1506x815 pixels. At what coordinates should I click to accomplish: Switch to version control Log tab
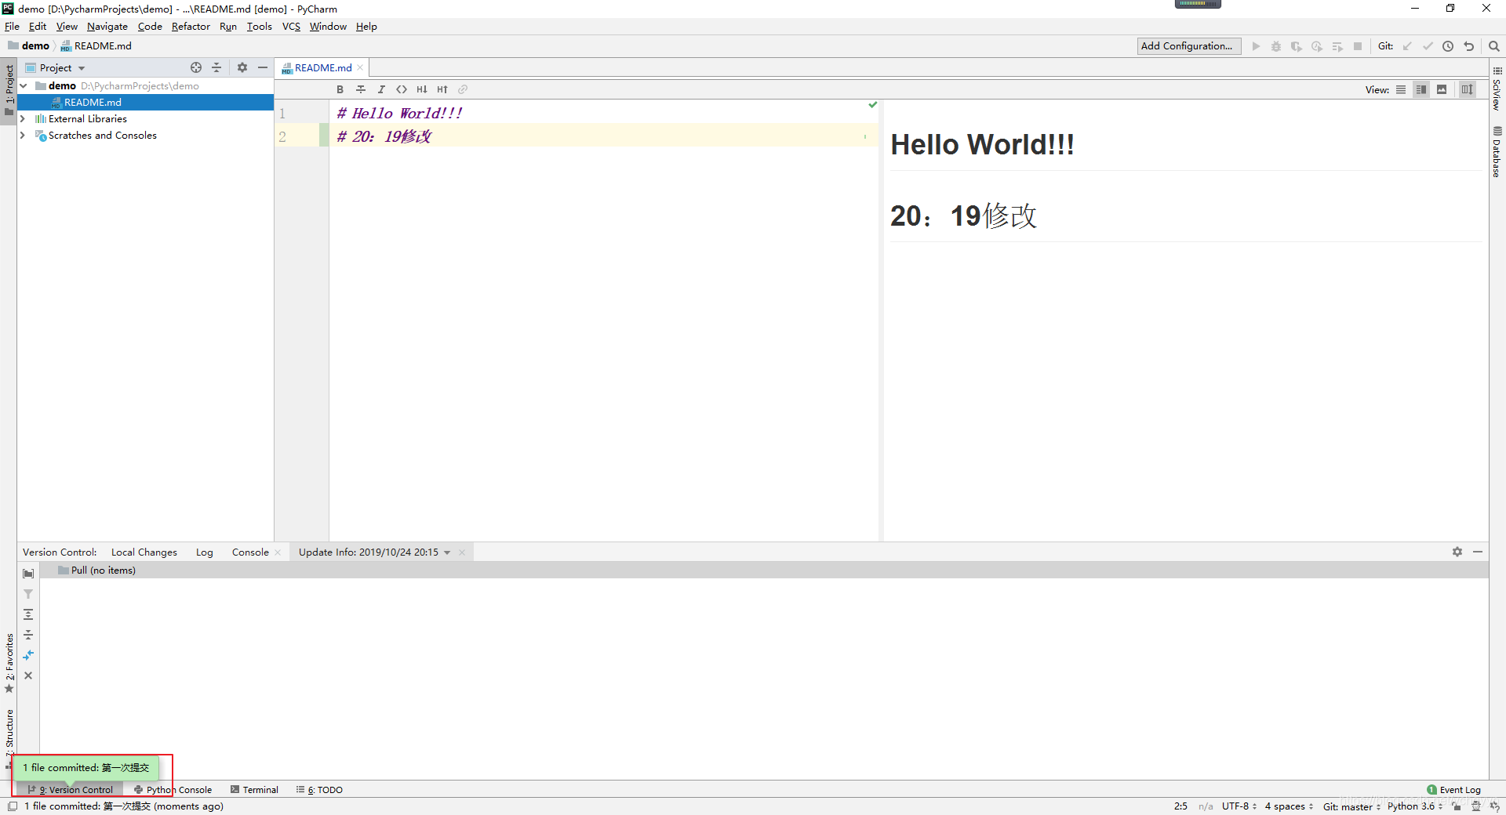coord(205,552)
